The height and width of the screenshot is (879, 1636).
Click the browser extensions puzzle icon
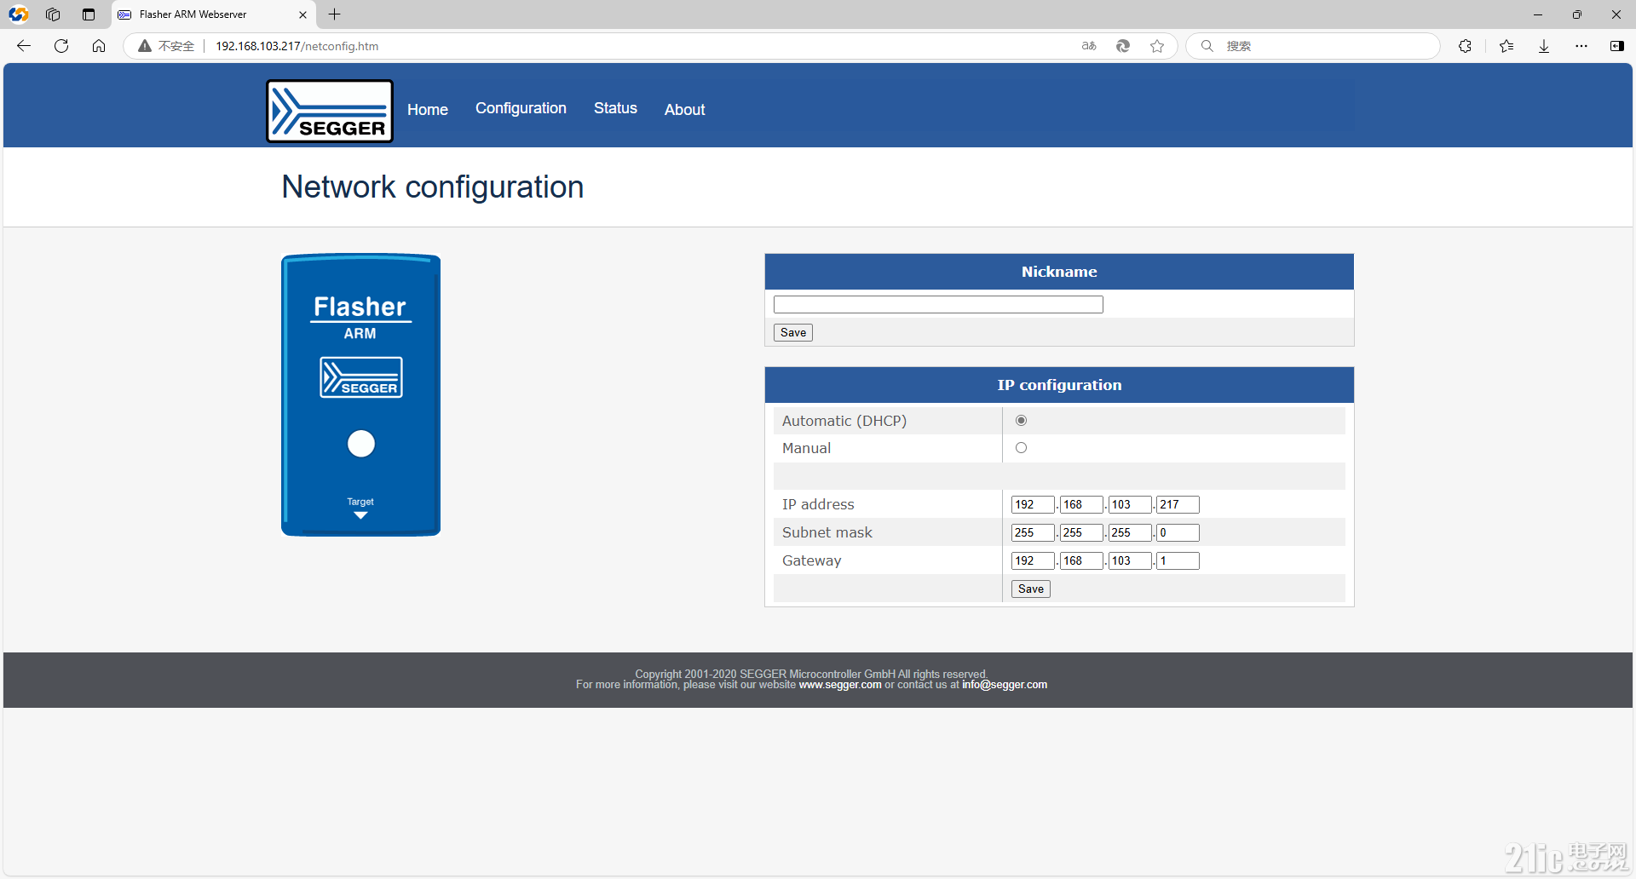point(1465,46)
